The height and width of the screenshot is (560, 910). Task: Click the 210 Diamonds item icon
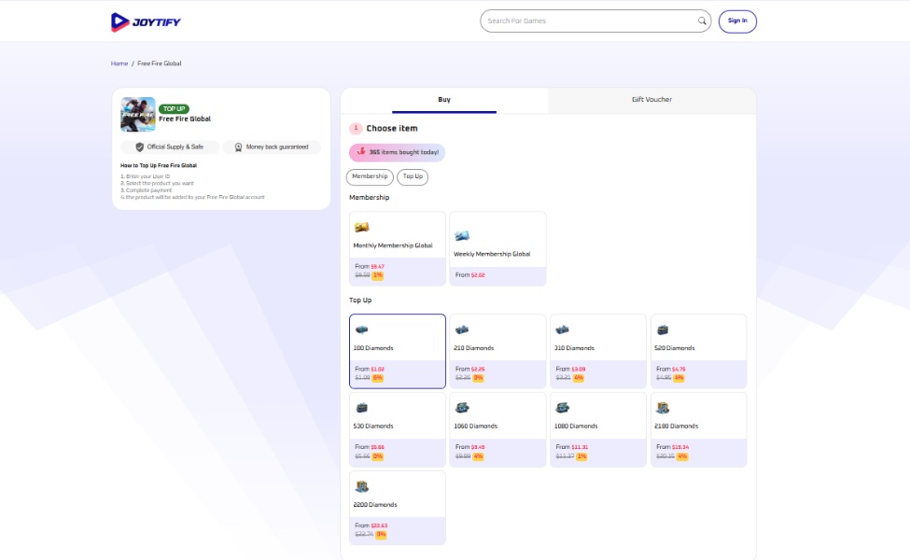point(462,329)
